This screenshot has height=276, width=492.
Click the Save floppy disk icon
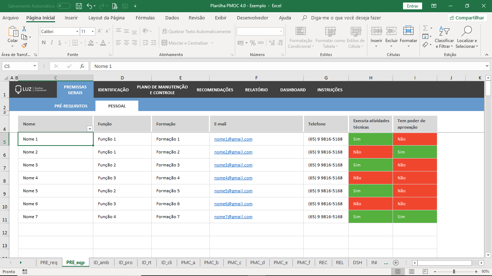pyautogui.click(x=79, y=6)
